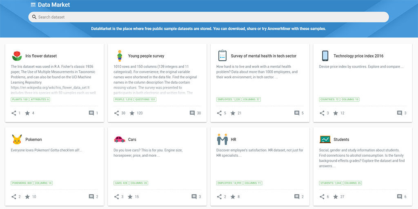Open the Cars dataset title
Screen dimensions: 418x209
[132, 140]
